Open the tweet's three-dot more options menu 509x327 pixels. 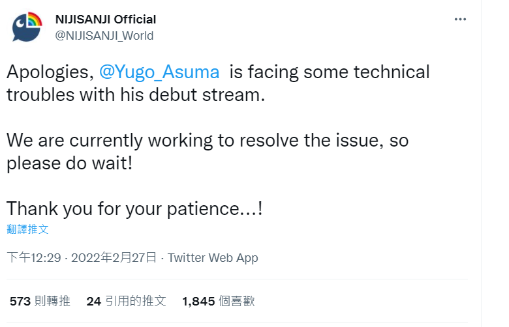[x=461, y=20]
